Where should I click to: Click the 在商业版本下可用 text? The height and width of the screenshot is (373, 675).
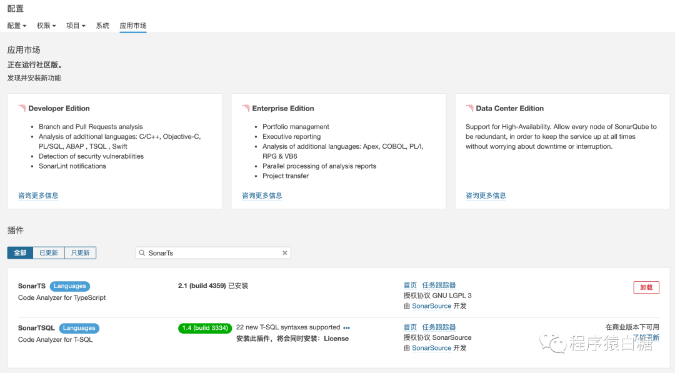(632, 327)
